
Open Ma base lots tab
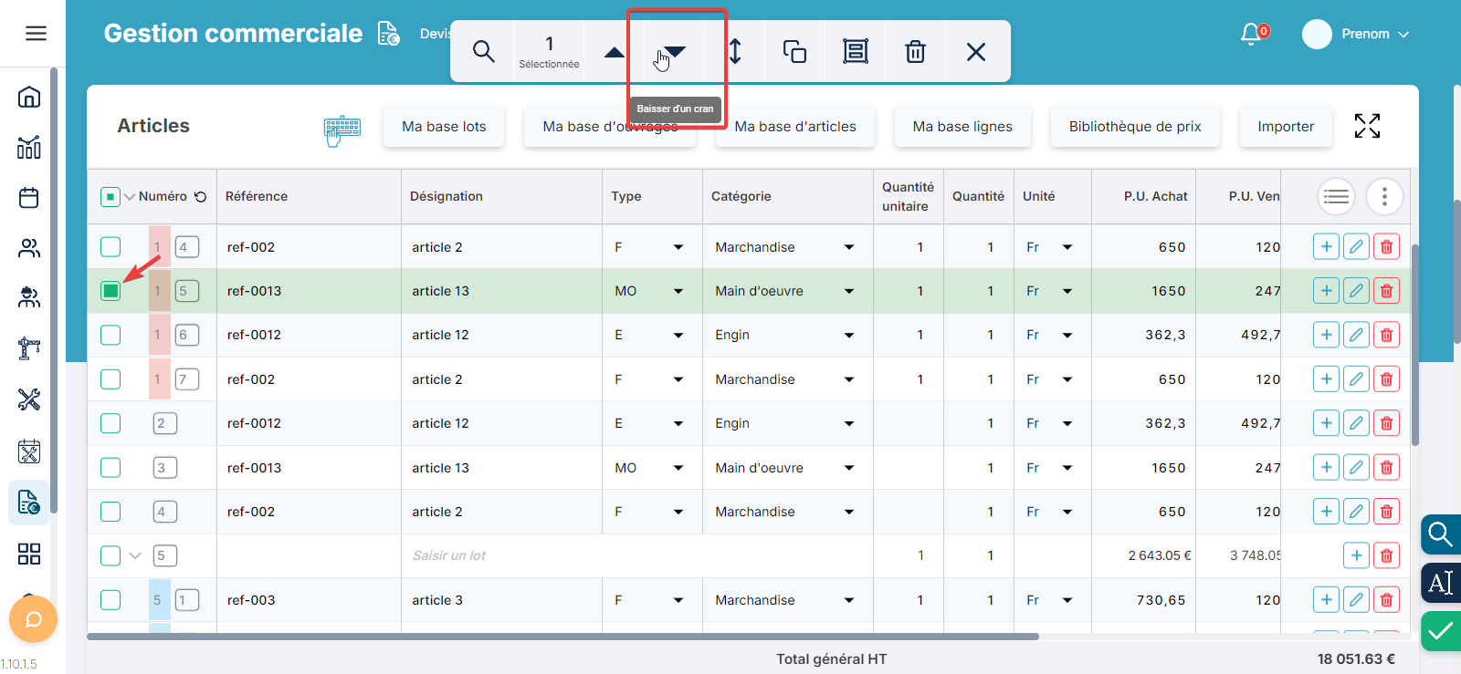pos(444,127)
